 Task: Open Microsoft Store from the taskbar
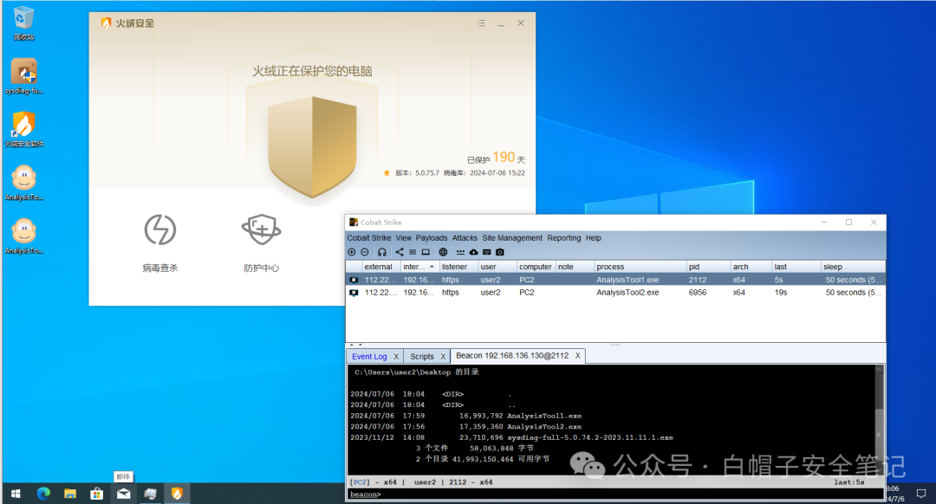pyautogui.click(x=97, y=494)
